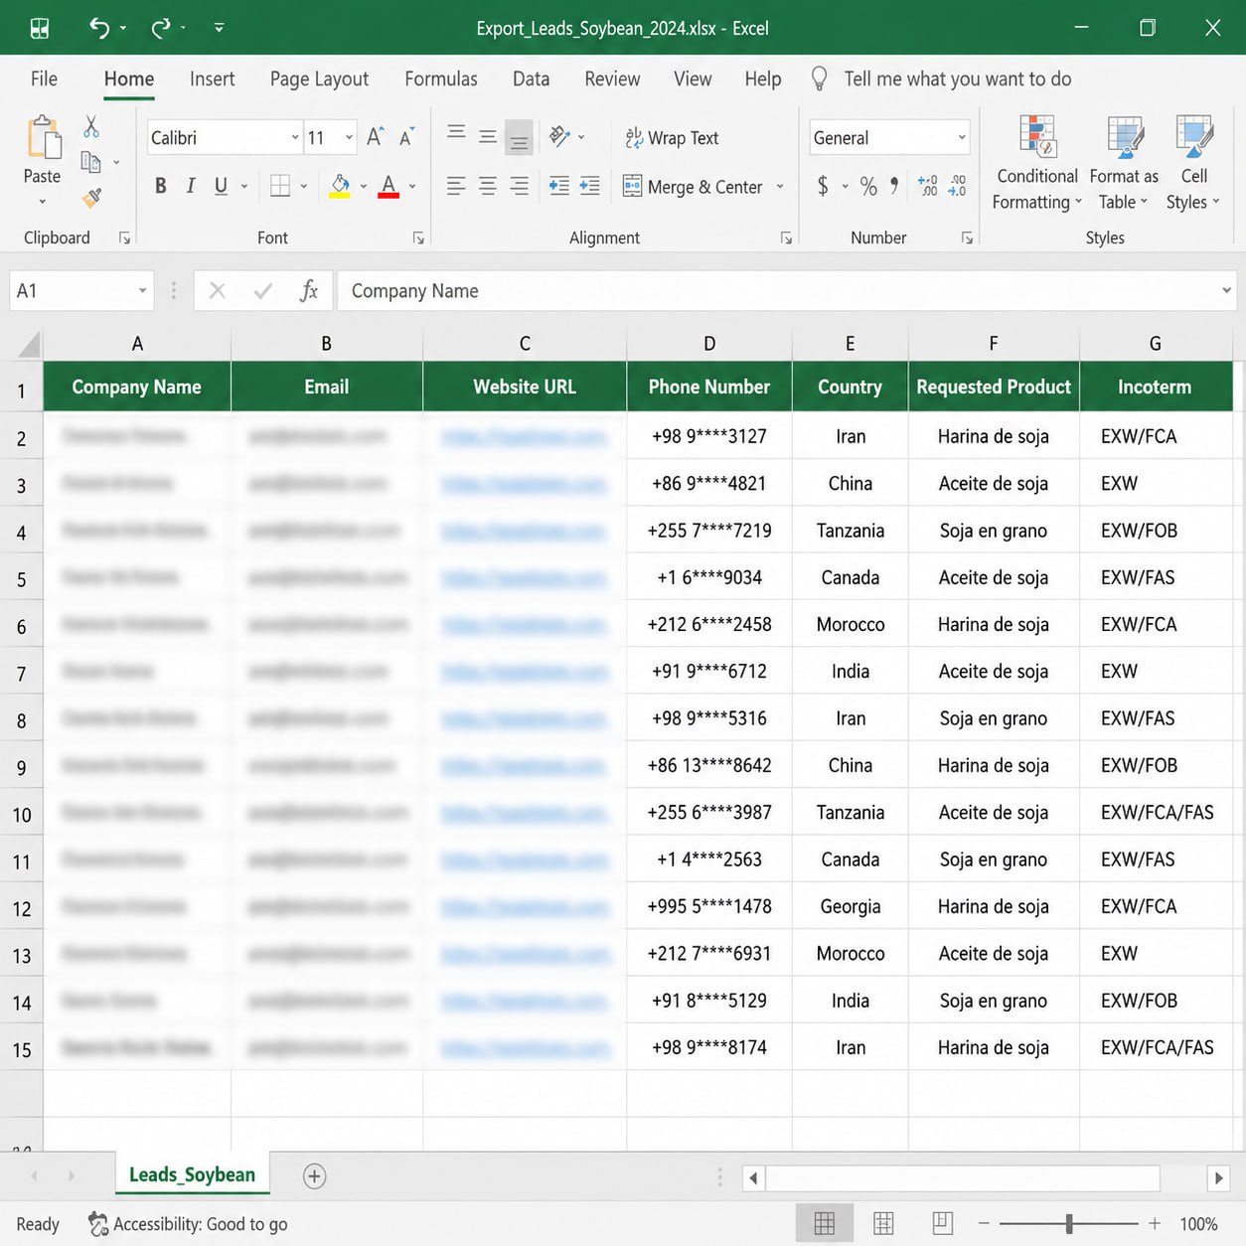Toggle Top Align vertical alignment
Image resolution: width=1246 pixels, height=1246 pixels.
(x=456, y=133)
